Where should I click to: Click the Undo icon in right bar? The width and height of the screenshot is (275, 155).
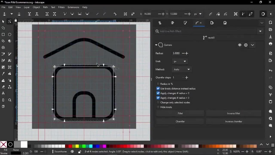[x=271, y=70]
